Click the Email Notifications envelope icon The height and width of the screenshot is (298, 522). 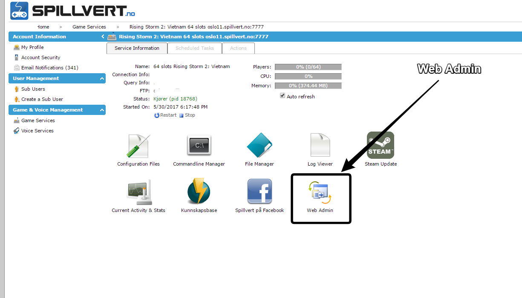pos(17,68)
